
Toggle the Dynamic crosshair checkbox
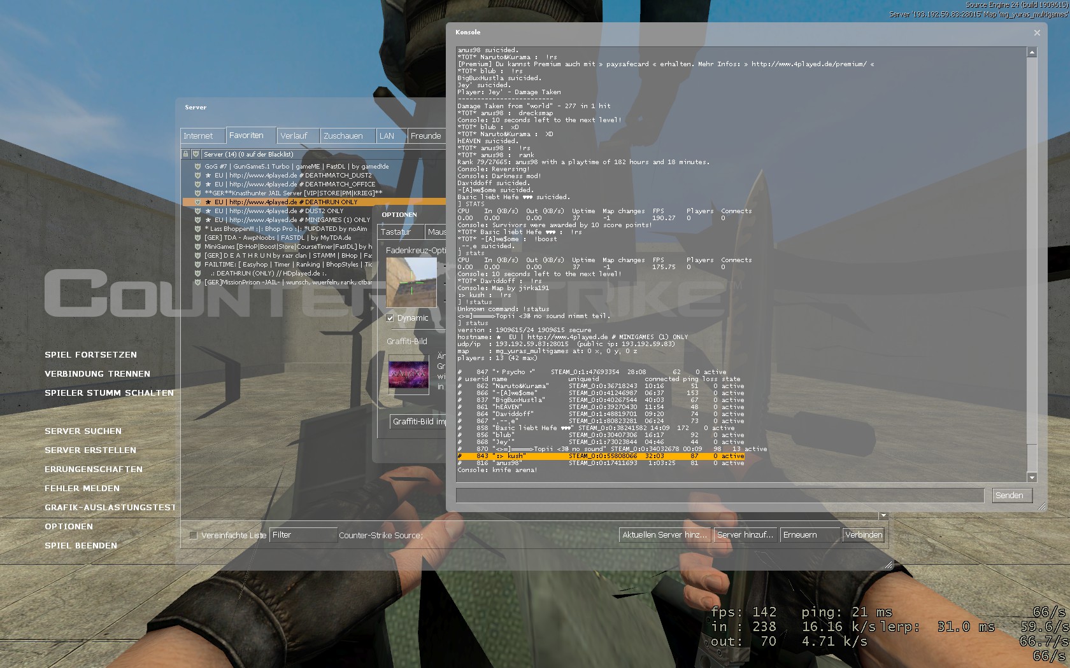click(x=390, y=317)
